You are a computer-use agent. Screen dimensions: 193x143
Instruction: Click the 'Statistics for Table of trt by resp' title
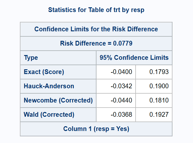click(96, 10)
